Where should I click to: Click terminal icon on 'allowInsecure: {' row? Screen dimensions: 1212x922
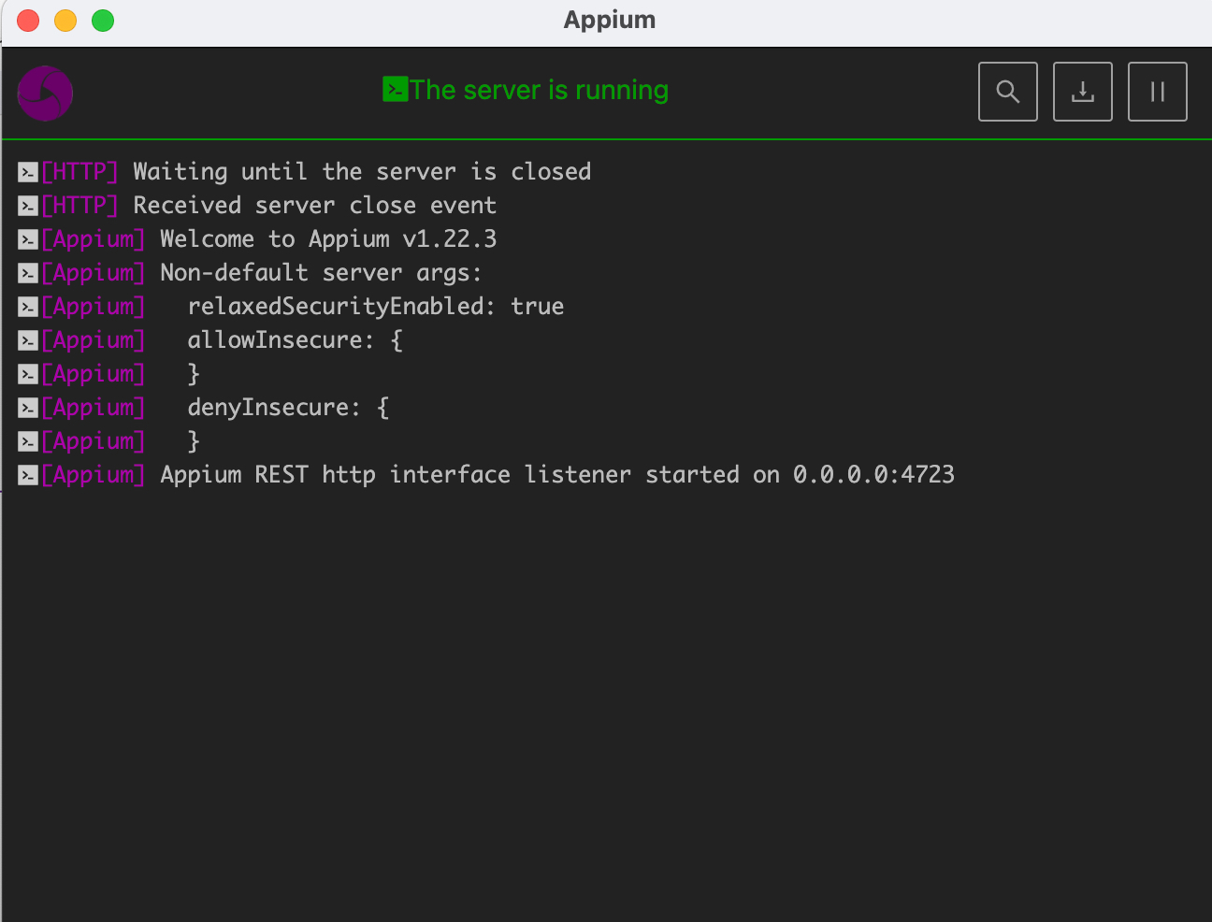(28, 340)
